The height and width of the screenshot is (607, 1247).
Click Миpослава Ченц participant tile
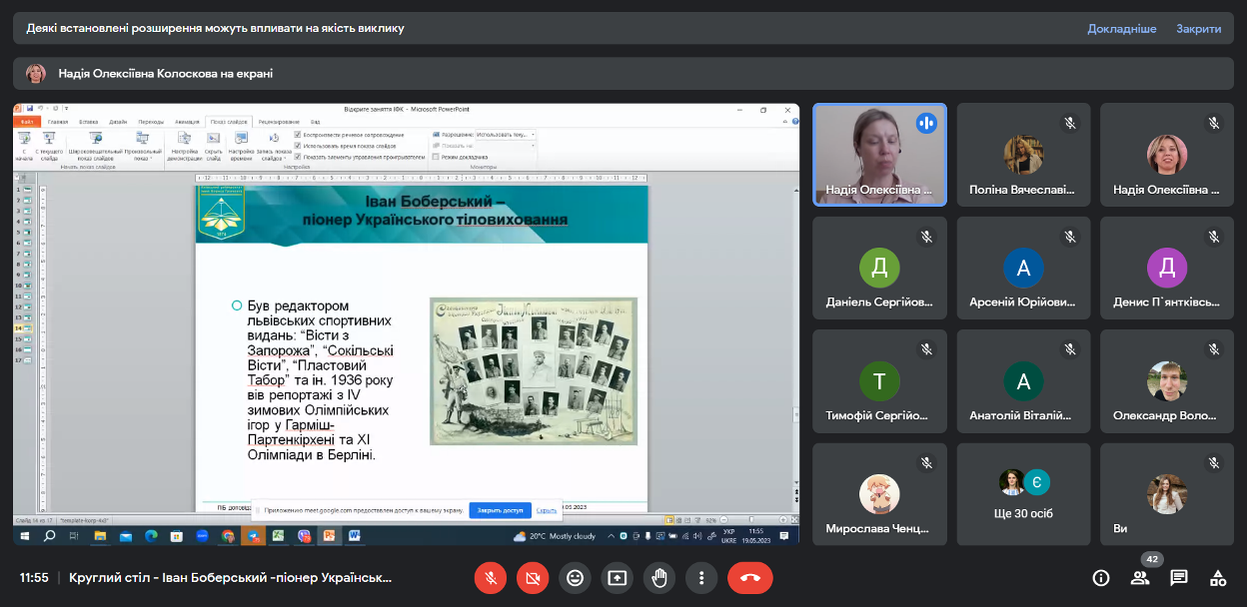pos(879,494)
